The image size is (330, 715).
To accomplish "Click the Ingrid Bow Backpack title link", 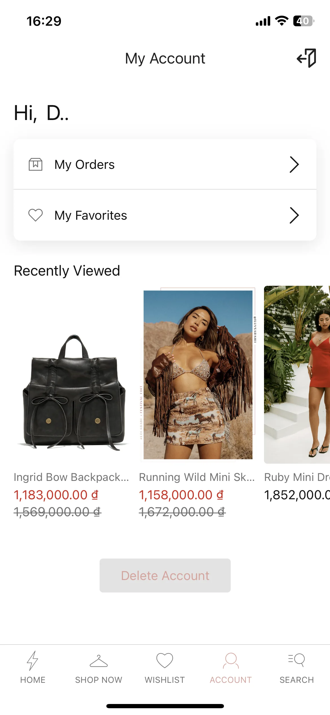I will pos(71,477).
